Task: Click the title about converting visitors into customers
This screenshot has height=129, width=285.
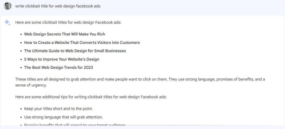Action: (x=82, y=42)
